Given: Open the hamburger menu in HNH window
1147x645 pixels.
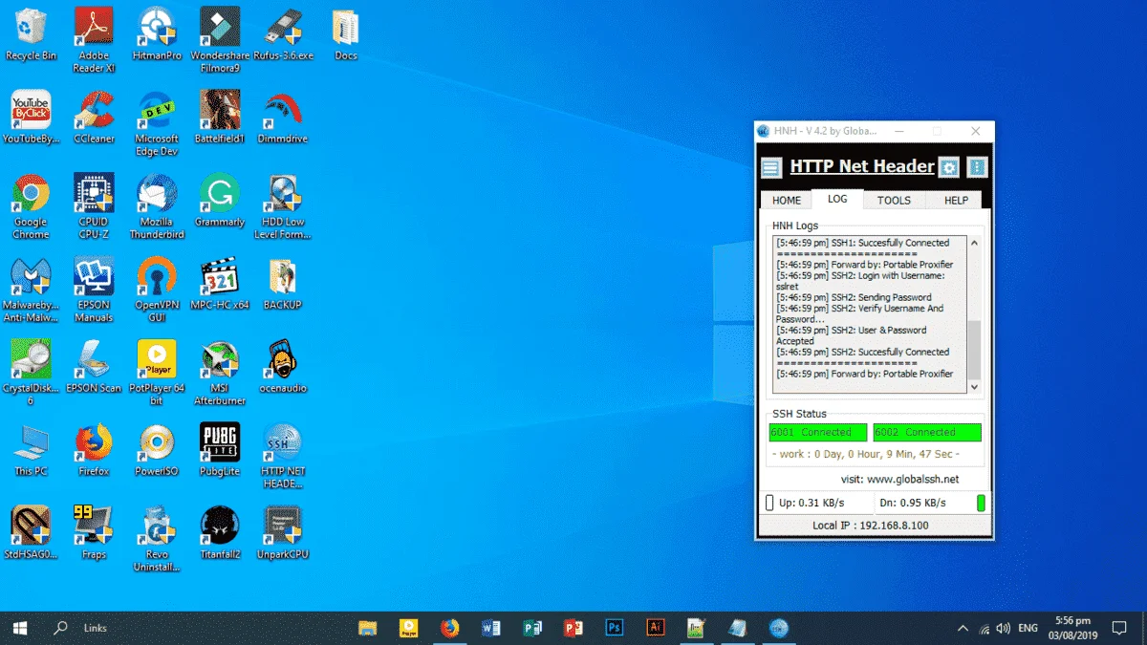Looking at the screenshot, I should point(771,168).
